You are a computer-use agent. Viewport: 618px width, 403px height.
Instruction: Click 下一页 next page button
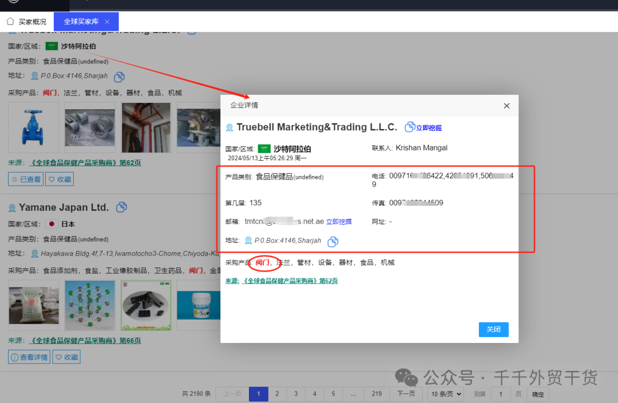coord(406,394)
